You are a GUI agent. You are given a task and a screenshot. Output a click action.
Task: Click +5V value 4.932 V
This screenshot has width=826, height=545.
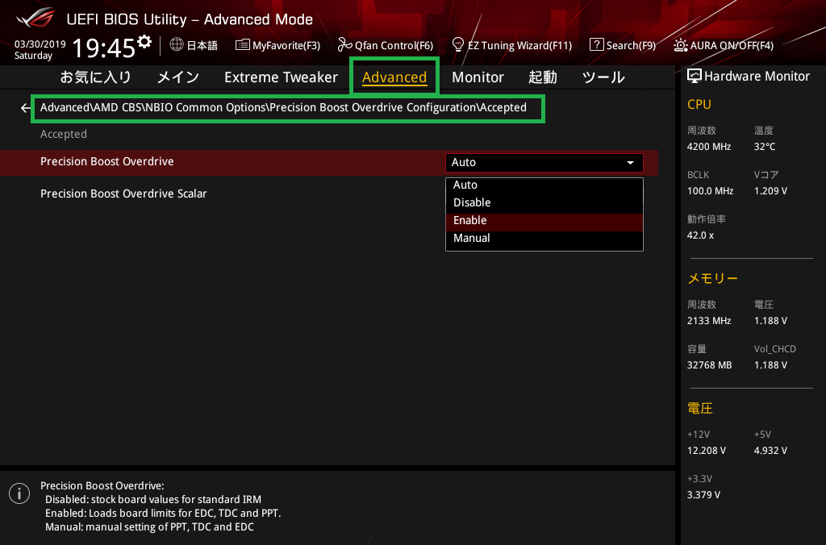(x=770, y=451)
